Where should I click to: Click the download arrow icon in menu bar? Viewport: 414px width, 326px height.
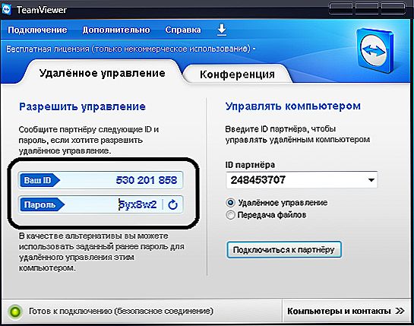(x=222, y=30)
